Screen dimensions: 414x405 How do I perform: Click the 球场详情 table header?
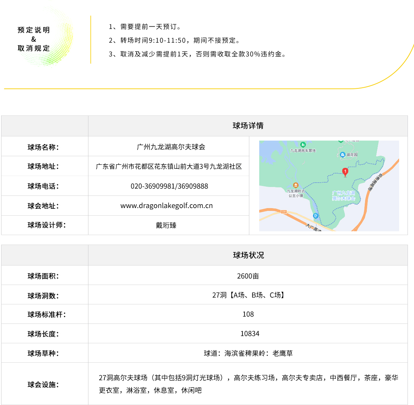248,126
